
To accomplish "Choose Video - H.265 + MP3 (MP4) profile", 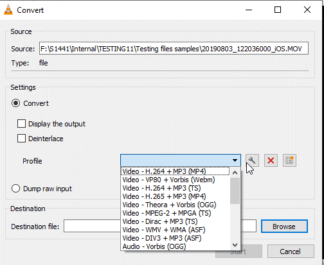I will click(x=164, y=196).
